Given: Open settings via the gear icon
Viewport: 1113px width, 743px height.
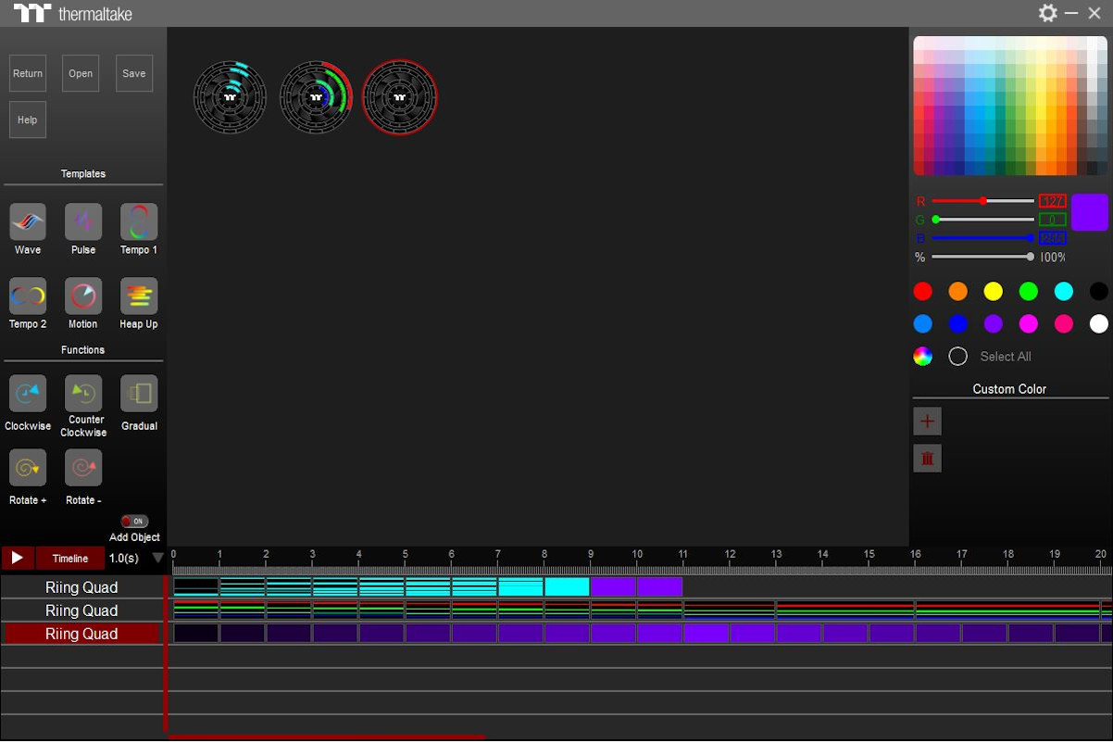Looking at the screenshot, I should (x=1047, y=13).
